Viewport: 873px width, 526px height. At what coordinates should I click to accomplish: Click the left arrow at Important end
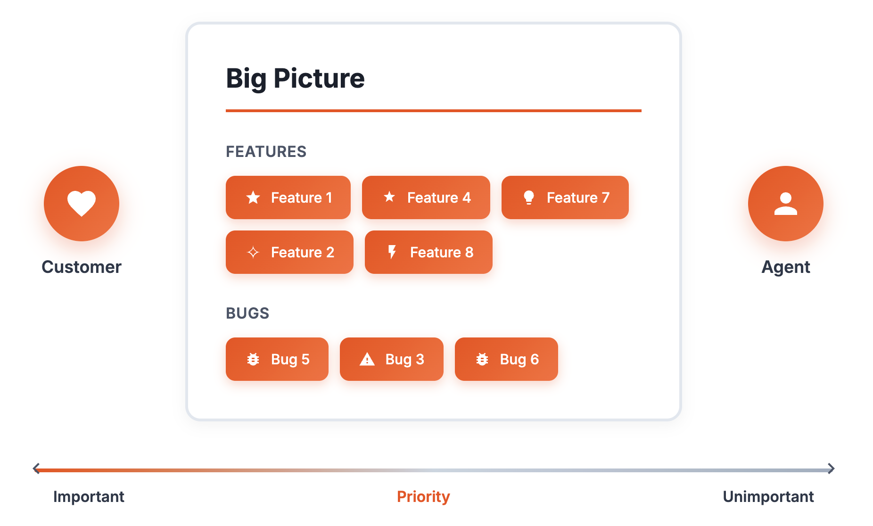point(36,468)
